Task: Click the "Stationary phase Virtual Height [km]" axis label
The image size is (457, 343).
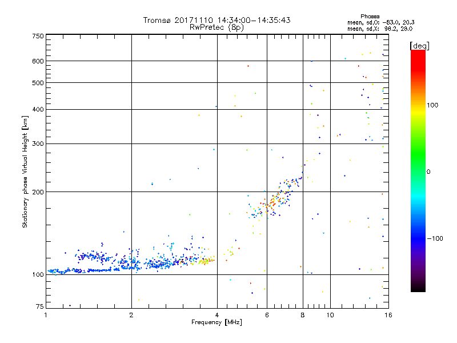Action: click(x=25, y=172)
